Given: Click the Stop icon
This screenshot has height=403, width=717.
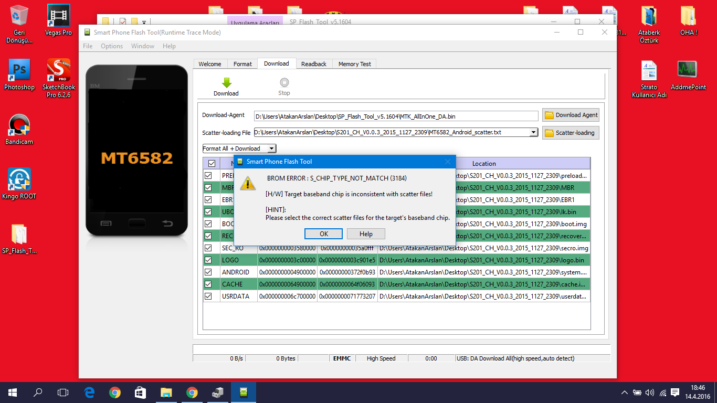Looking at the screenshot, I should pos(284,82).
